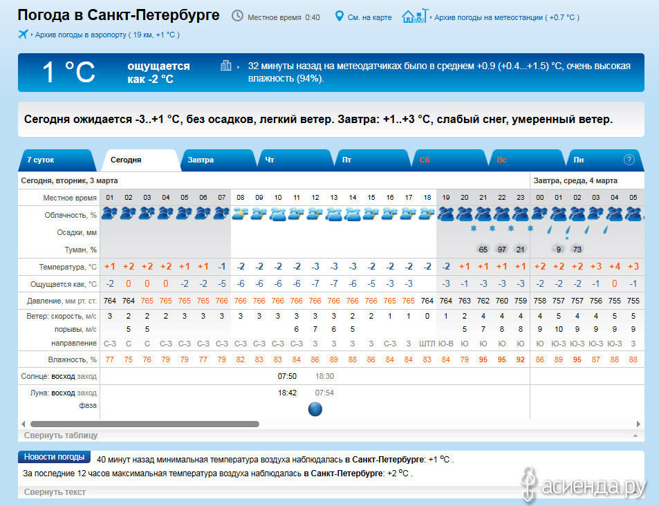Click the airplane icon for airport archive
The height and width of the screenshot is (506, 659).
click(x=24, y=34)
